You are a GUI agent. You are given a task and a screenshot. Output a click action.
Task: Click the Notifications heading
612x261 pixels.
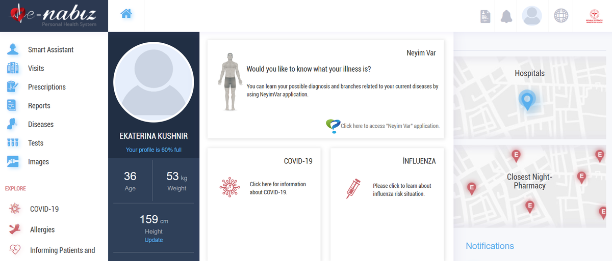(490, 246)
